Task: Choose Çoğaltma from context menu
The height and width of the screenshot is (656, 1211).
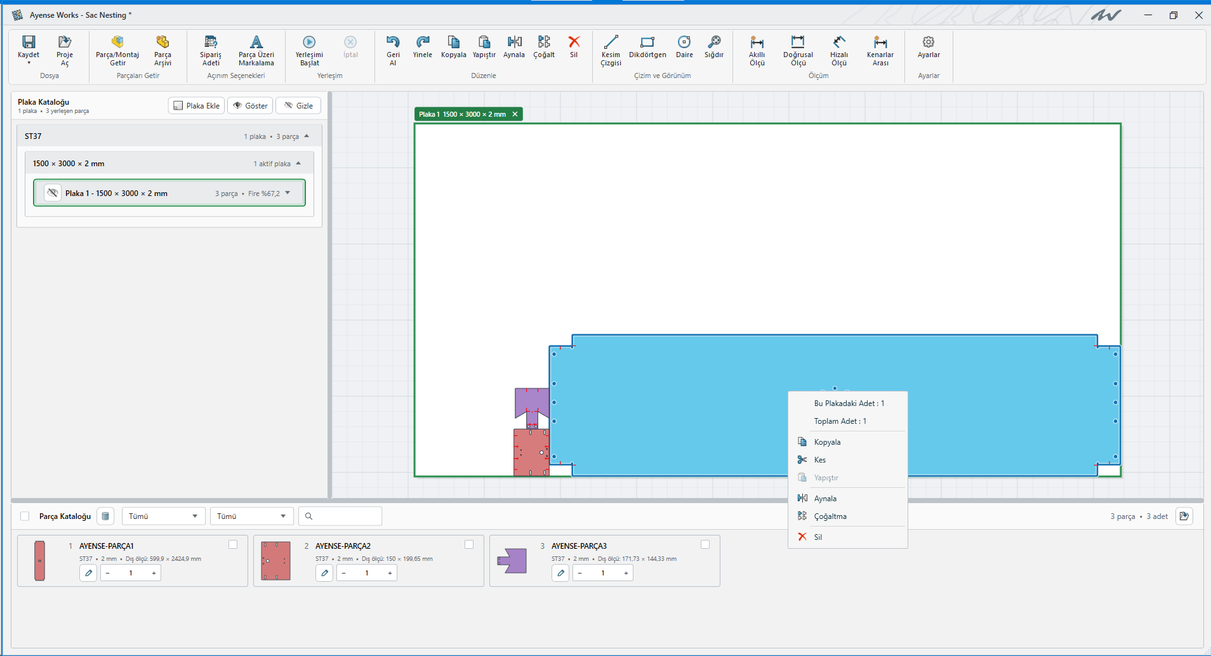Action: [848, 516]
